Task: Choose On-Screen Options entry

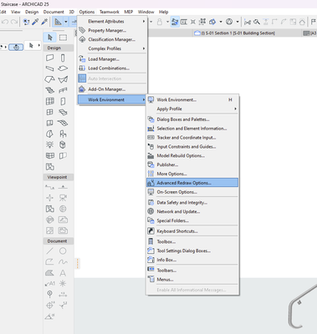Action: tap(192, 192)
